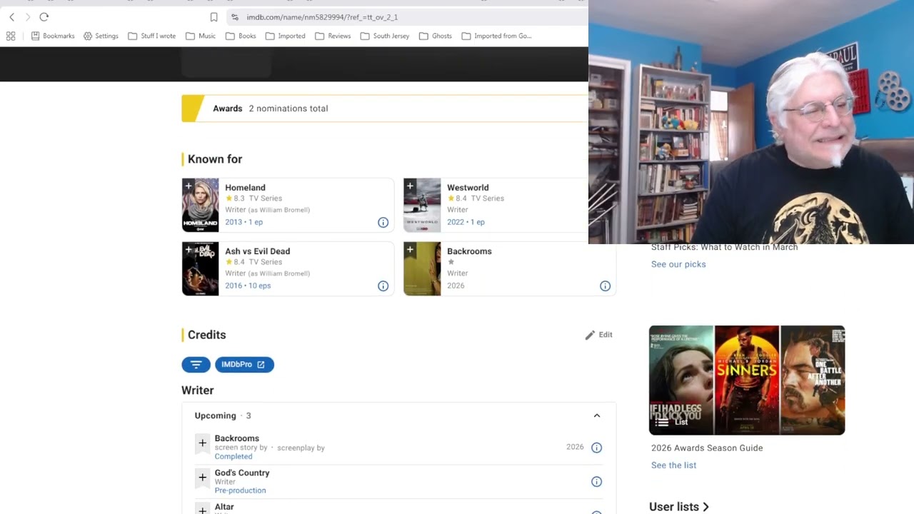Open the South Jersey bookmark folder
The height and width of the screenshot is (514, 914).
pyautogui.click(x=385, y=36)
